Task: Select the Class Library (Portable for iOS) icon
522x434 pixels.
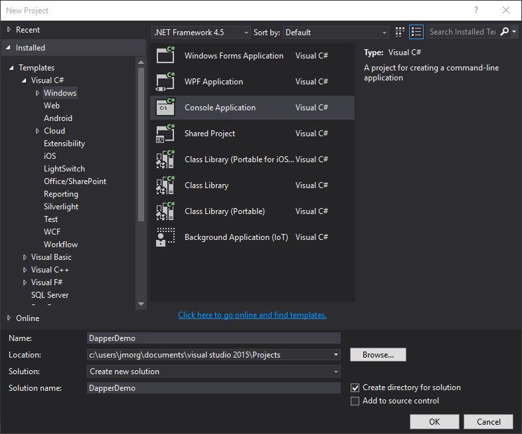Action: (x=165, y=160)
